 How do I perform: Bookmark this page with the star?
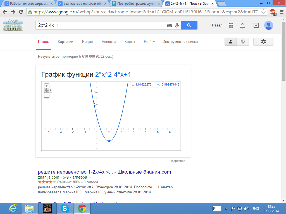(x=263, y=12)
